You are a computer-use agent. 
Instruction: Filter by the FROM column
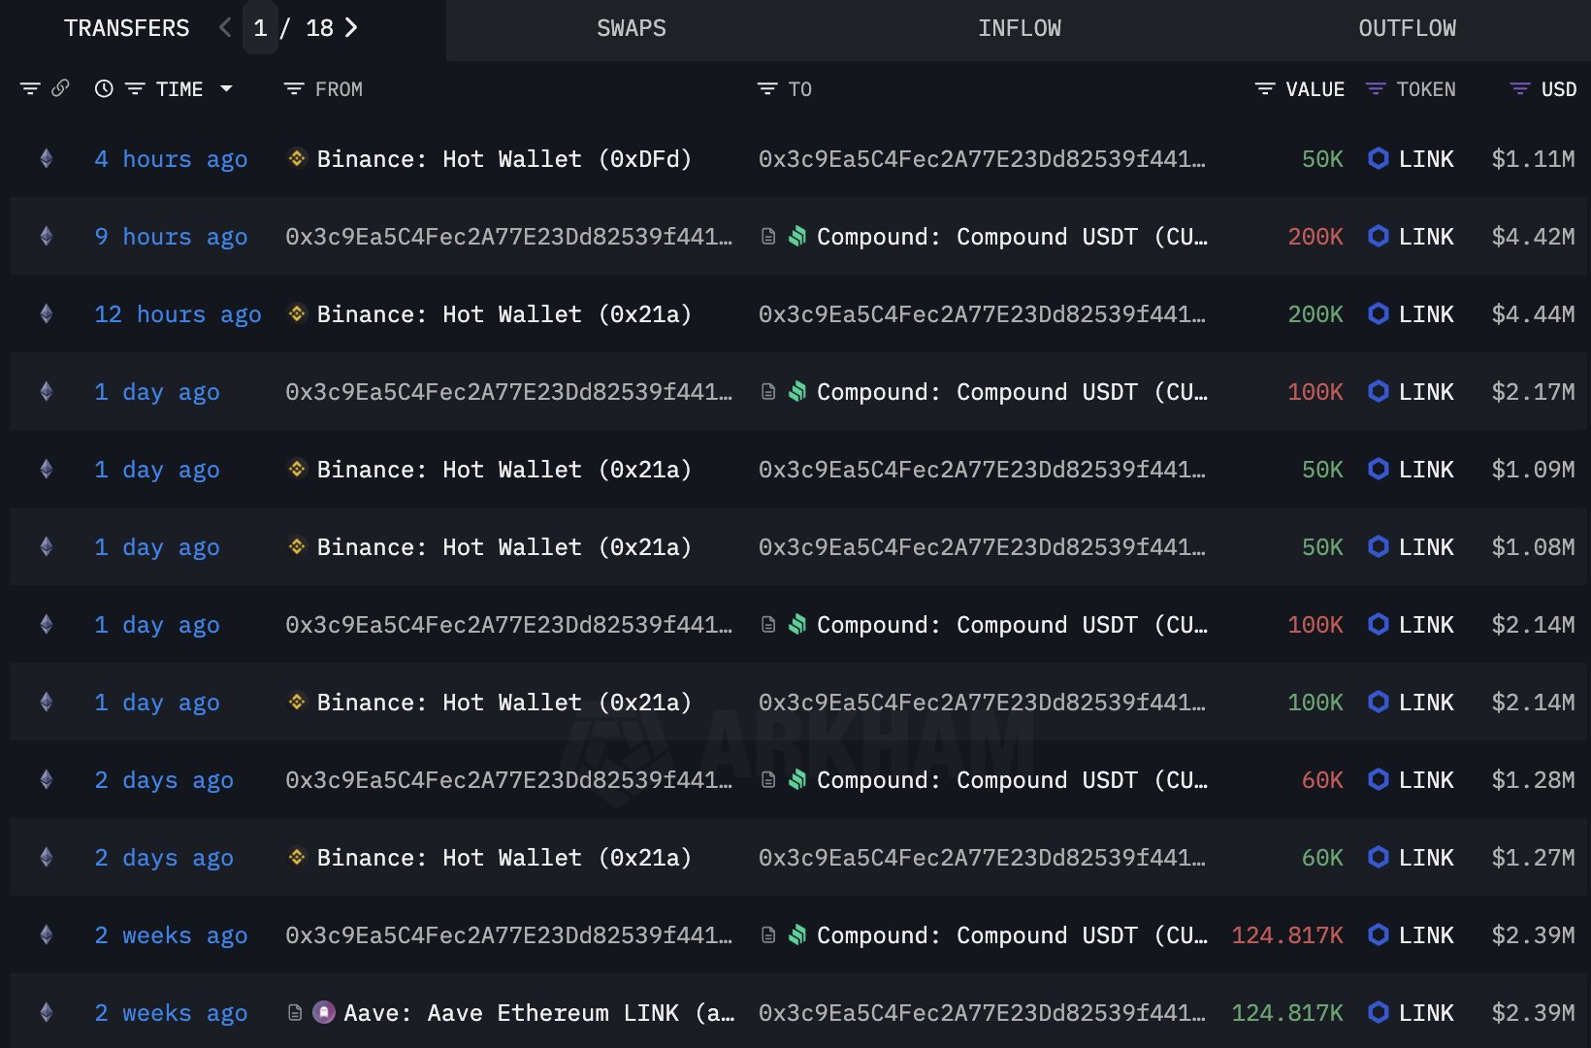tap(294, 89)
